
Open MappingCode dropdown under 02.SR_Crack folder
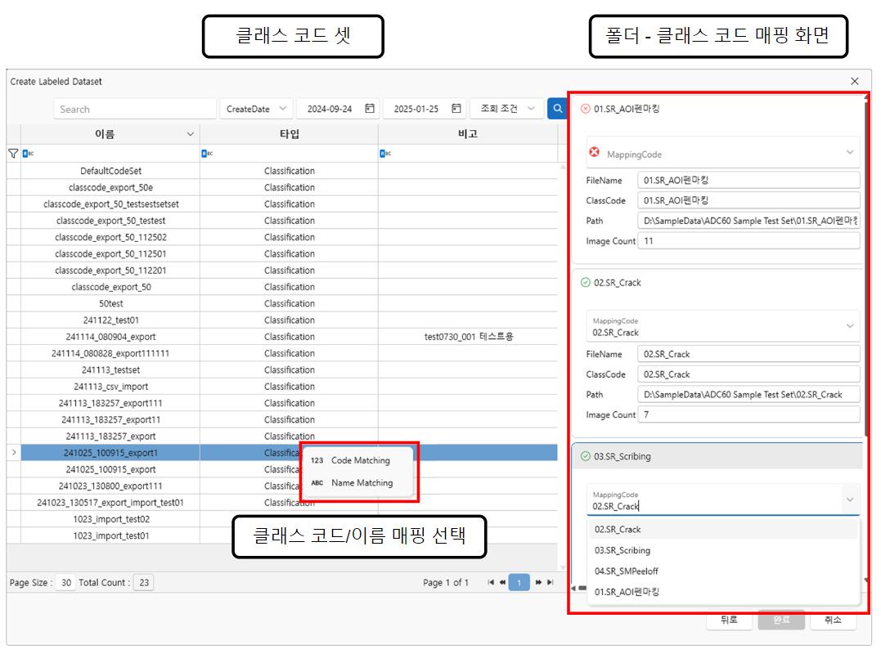click(849, 326)
